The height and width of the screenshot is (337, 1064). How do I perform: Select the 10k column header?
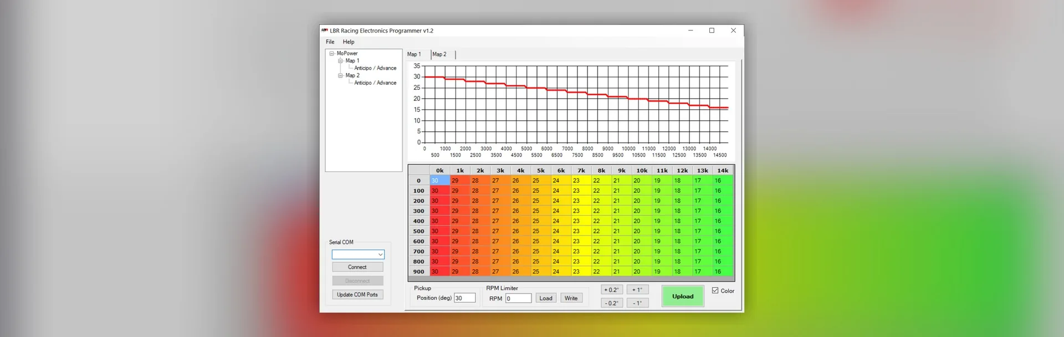642,171
